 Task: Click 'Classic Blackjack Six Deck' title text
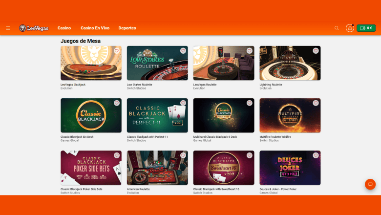pos(77,137)
